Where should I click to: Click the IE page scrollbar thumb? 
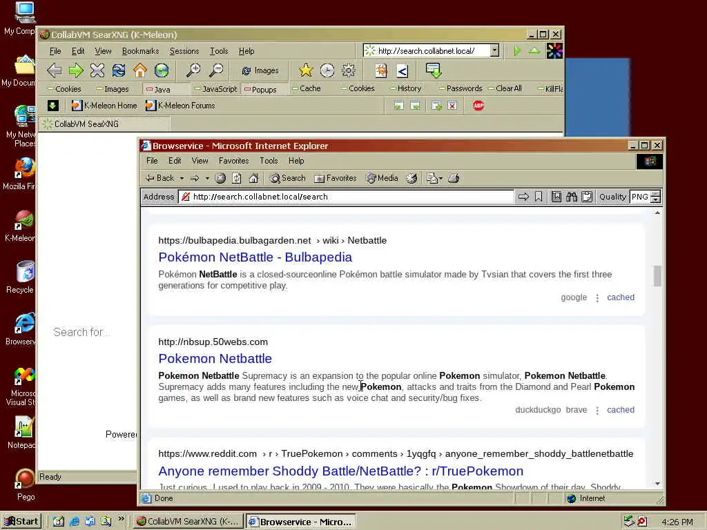pyautogui.click(x=657, y=275)
